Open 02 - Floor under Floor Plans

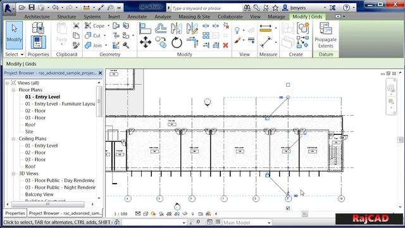(35, 111)
